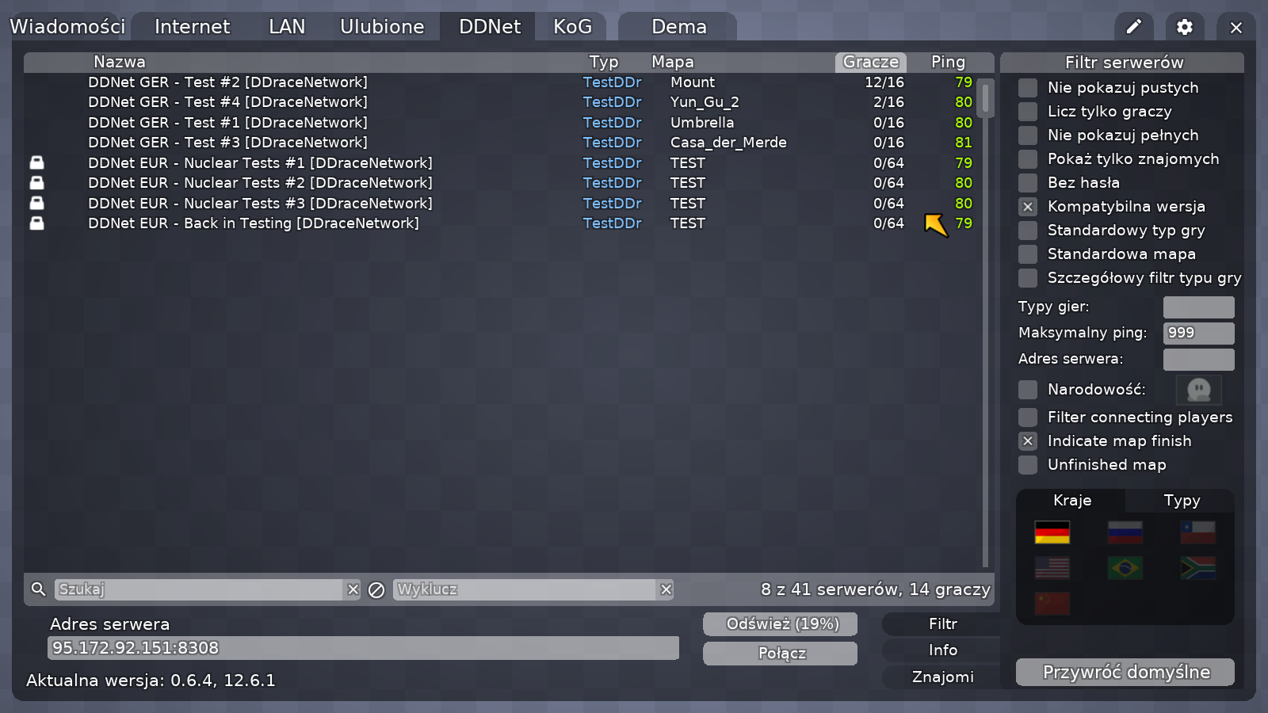The width and height of the screenshot is (1268, 713).
Task: Enable "Nie pokazuj pustych" checkbox
Action: pos(1028,88)
